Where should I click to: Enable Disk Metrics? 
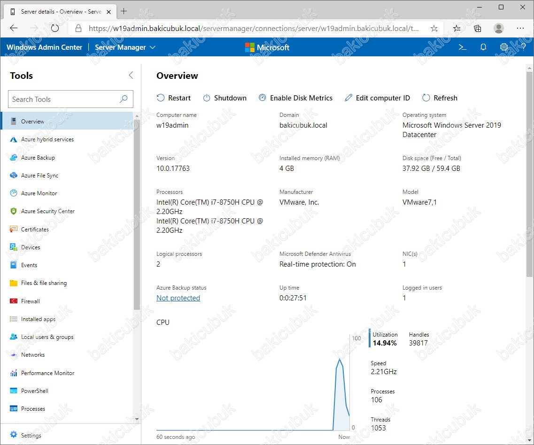click(x=295, y=98)
